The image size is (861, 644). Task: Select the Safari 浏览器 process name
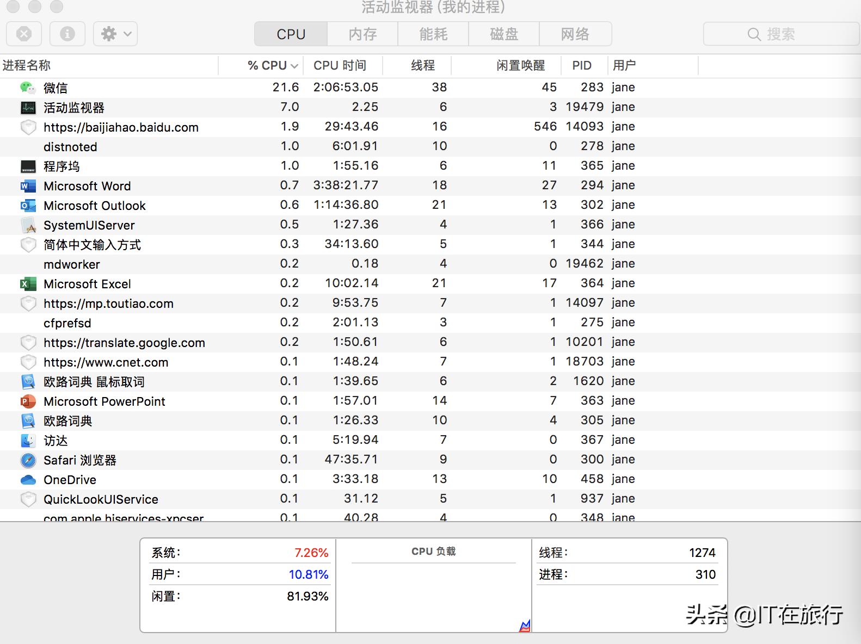(x=80, y=460)
